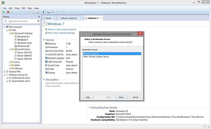
Task: Open the VM menu
Action: tap(23, 8)
